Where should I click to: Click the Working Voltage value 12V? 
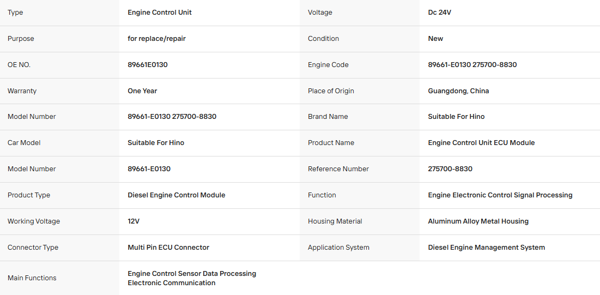coord(134,221)
